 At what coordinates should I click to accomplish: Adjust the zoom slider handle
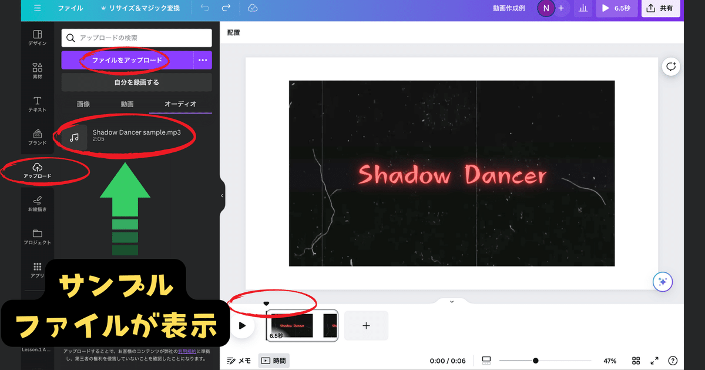(535, 361)
